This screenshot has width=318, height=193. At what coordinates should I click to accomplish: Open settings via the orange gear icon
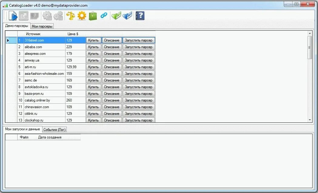click(82, 16)
